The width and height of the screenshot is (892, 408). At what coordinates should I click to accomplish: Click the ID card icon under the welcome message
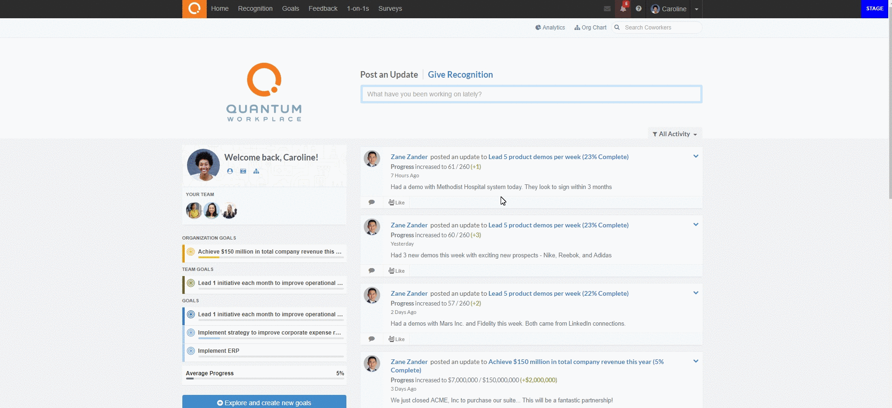(x=243, y=171)
